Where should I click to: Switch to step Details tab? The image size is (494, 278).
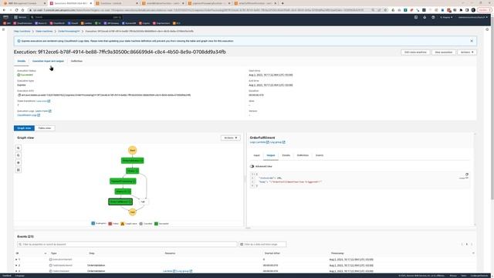(x=286, y=155)
